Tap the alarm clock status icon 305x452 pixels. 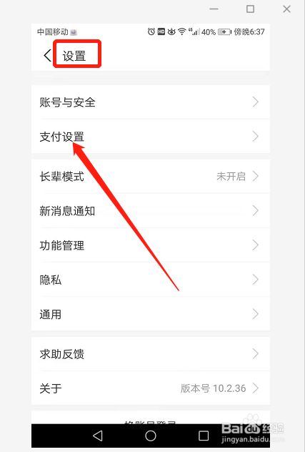click(x=151, y=31)
